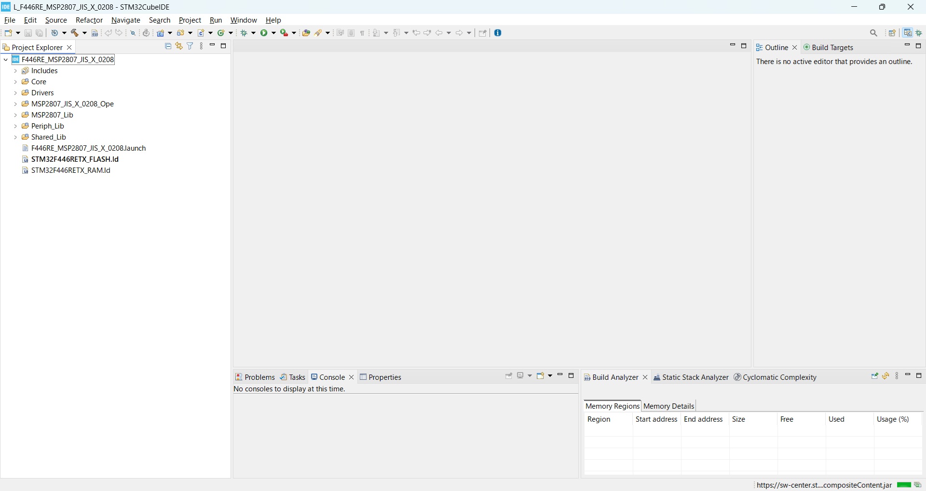Open the Open Console dropdown arrow

(550, 376)
